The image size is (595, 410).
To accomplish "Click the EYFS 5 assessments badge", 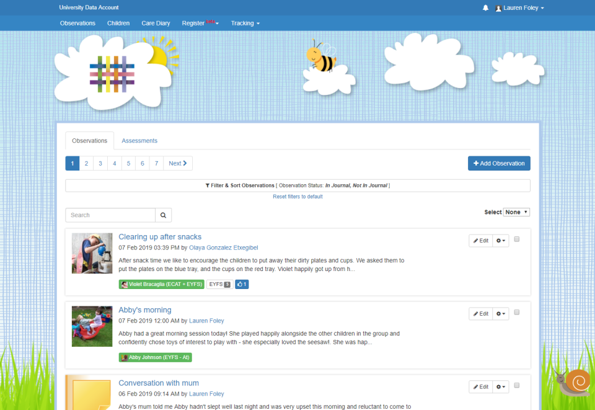I will pyautogui.click(x=219, y=284).
